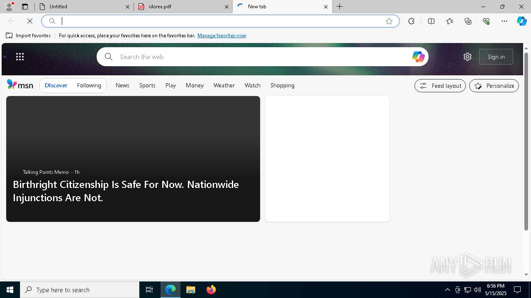Open Split screen view

tap(431, 21)
